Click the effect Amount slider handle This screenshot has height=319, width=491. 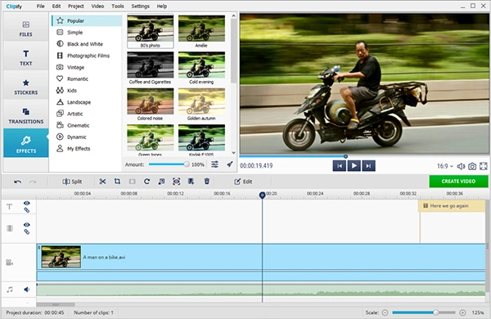187,164
